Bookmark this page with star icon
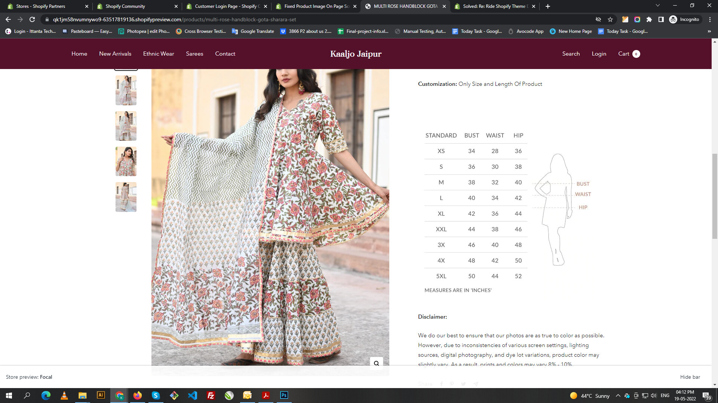 click(x=610, y=19)
